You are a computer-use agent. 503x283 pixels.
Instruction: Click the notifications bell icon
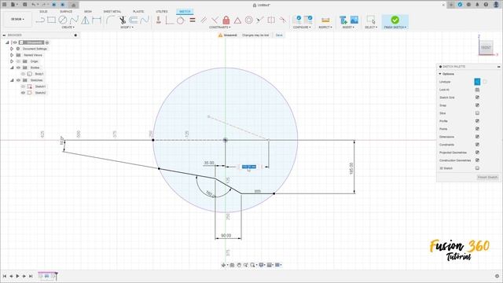pyautogui.click(x=477, y=5)
